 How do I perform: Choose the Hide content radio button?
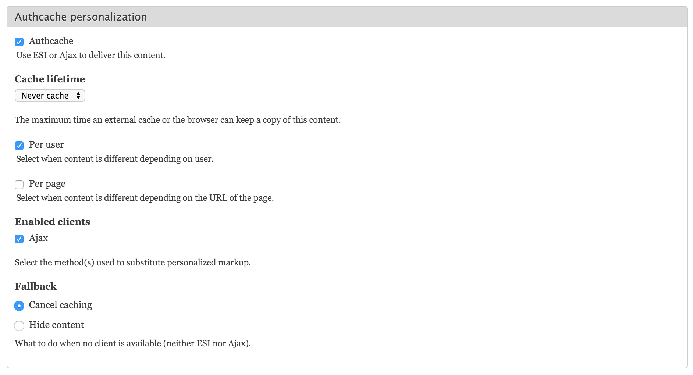19,325
